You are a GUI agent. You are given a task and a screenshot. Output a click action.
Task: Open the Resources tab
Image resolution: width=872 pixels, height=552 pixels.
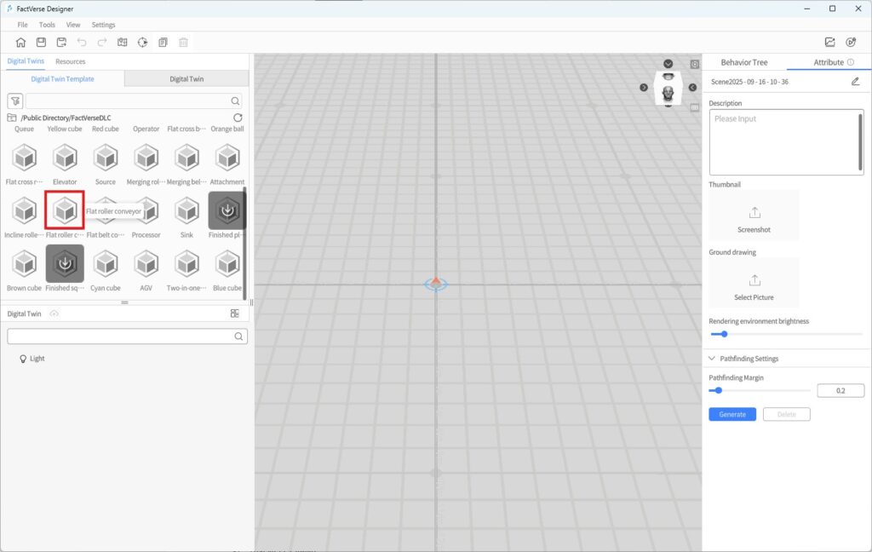[x=70, y=60]
